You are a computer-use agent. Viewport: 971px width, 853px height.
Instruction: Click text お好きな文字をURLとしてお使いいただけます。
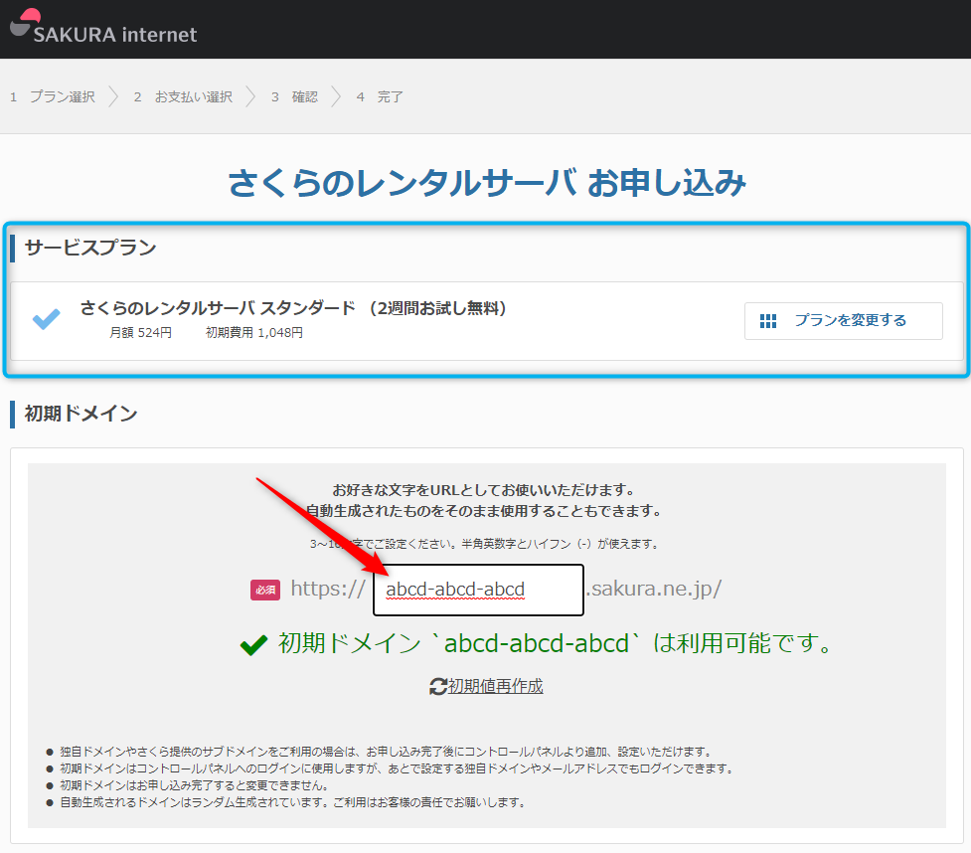click(485, 490)
